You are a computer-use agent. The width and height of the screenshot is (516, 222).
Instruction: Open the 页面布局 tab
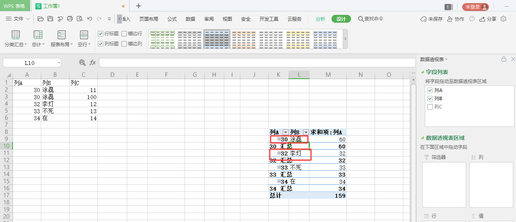click(x=149, y=19)
